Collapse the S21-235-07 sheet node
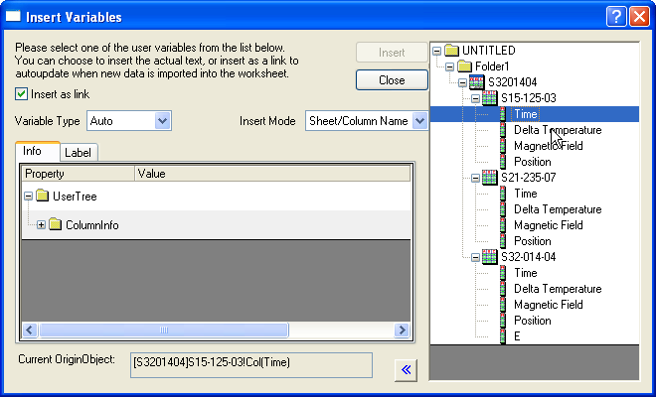Screen dimensions: 656x397 [x=475, y=178]
